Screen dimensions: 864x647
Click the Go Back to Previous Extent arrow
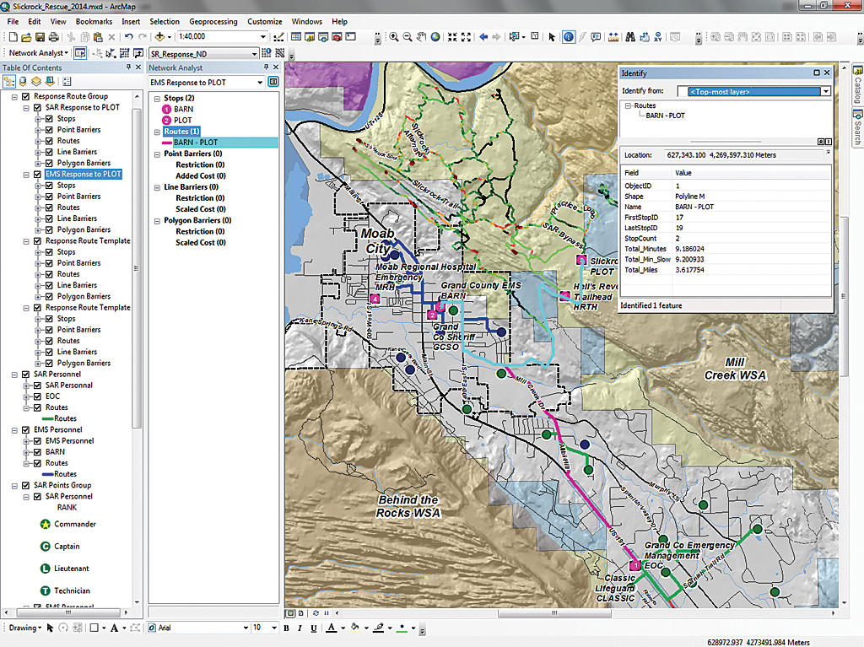pos(483,37)
